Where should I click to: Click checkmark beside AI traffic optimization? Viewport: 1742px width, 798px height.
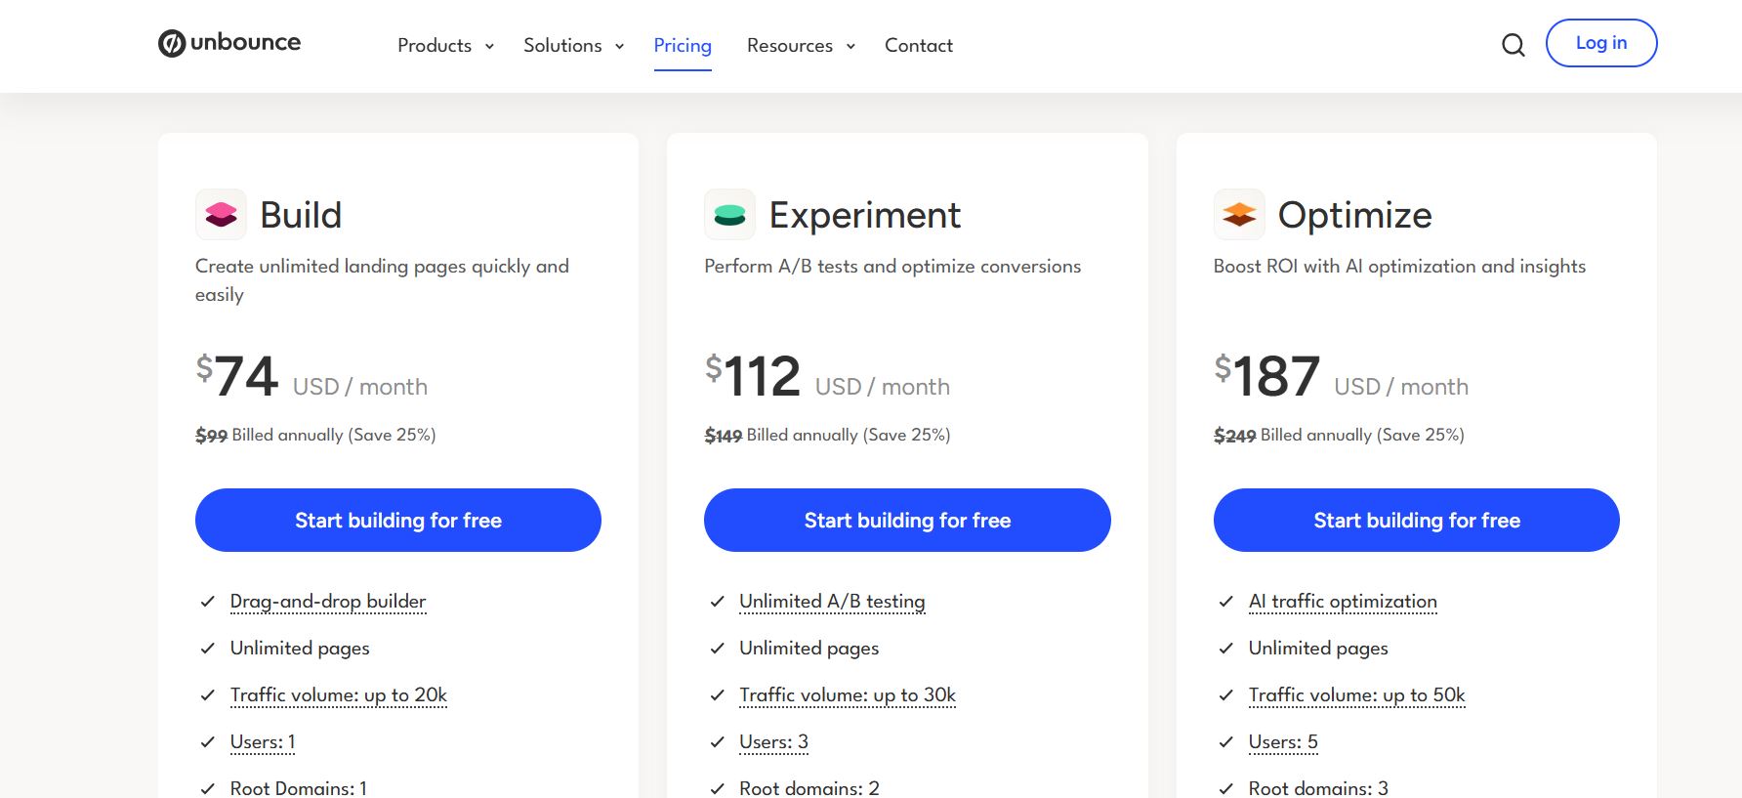point(1225,602)
